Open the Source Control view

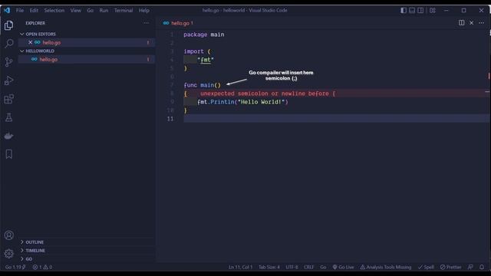coord(8,62)
